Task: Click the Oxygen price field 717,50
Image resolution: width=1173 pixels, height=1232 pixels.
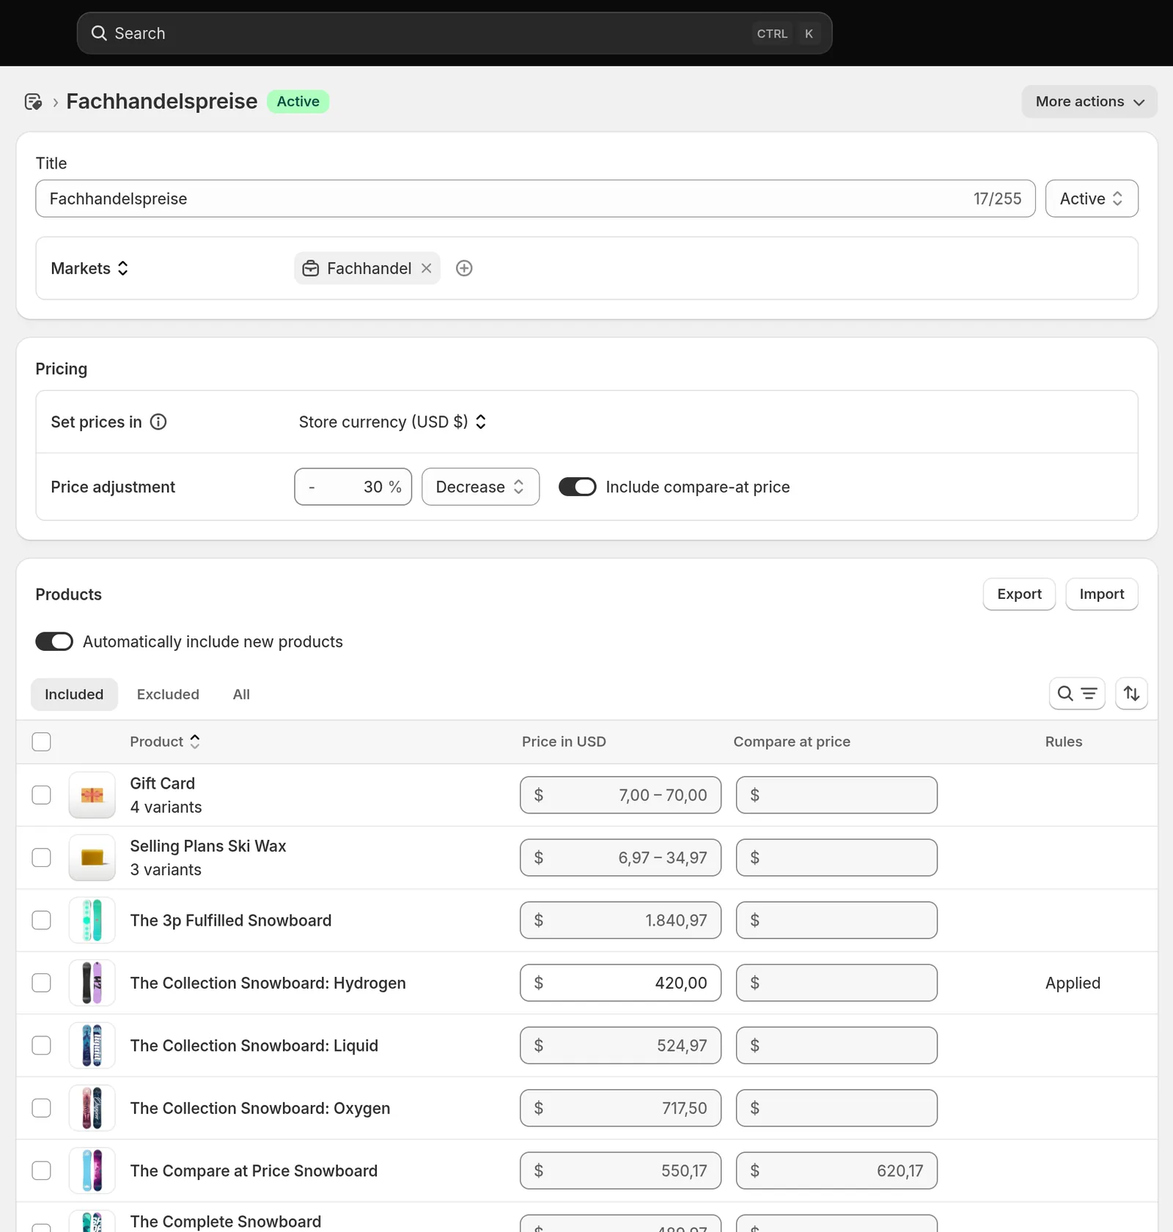Action: (x=621, y=1108)
